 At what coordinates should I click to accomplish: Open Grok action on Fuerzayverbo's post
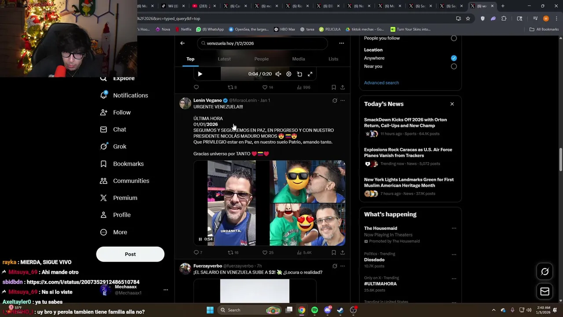pos(335,266)
